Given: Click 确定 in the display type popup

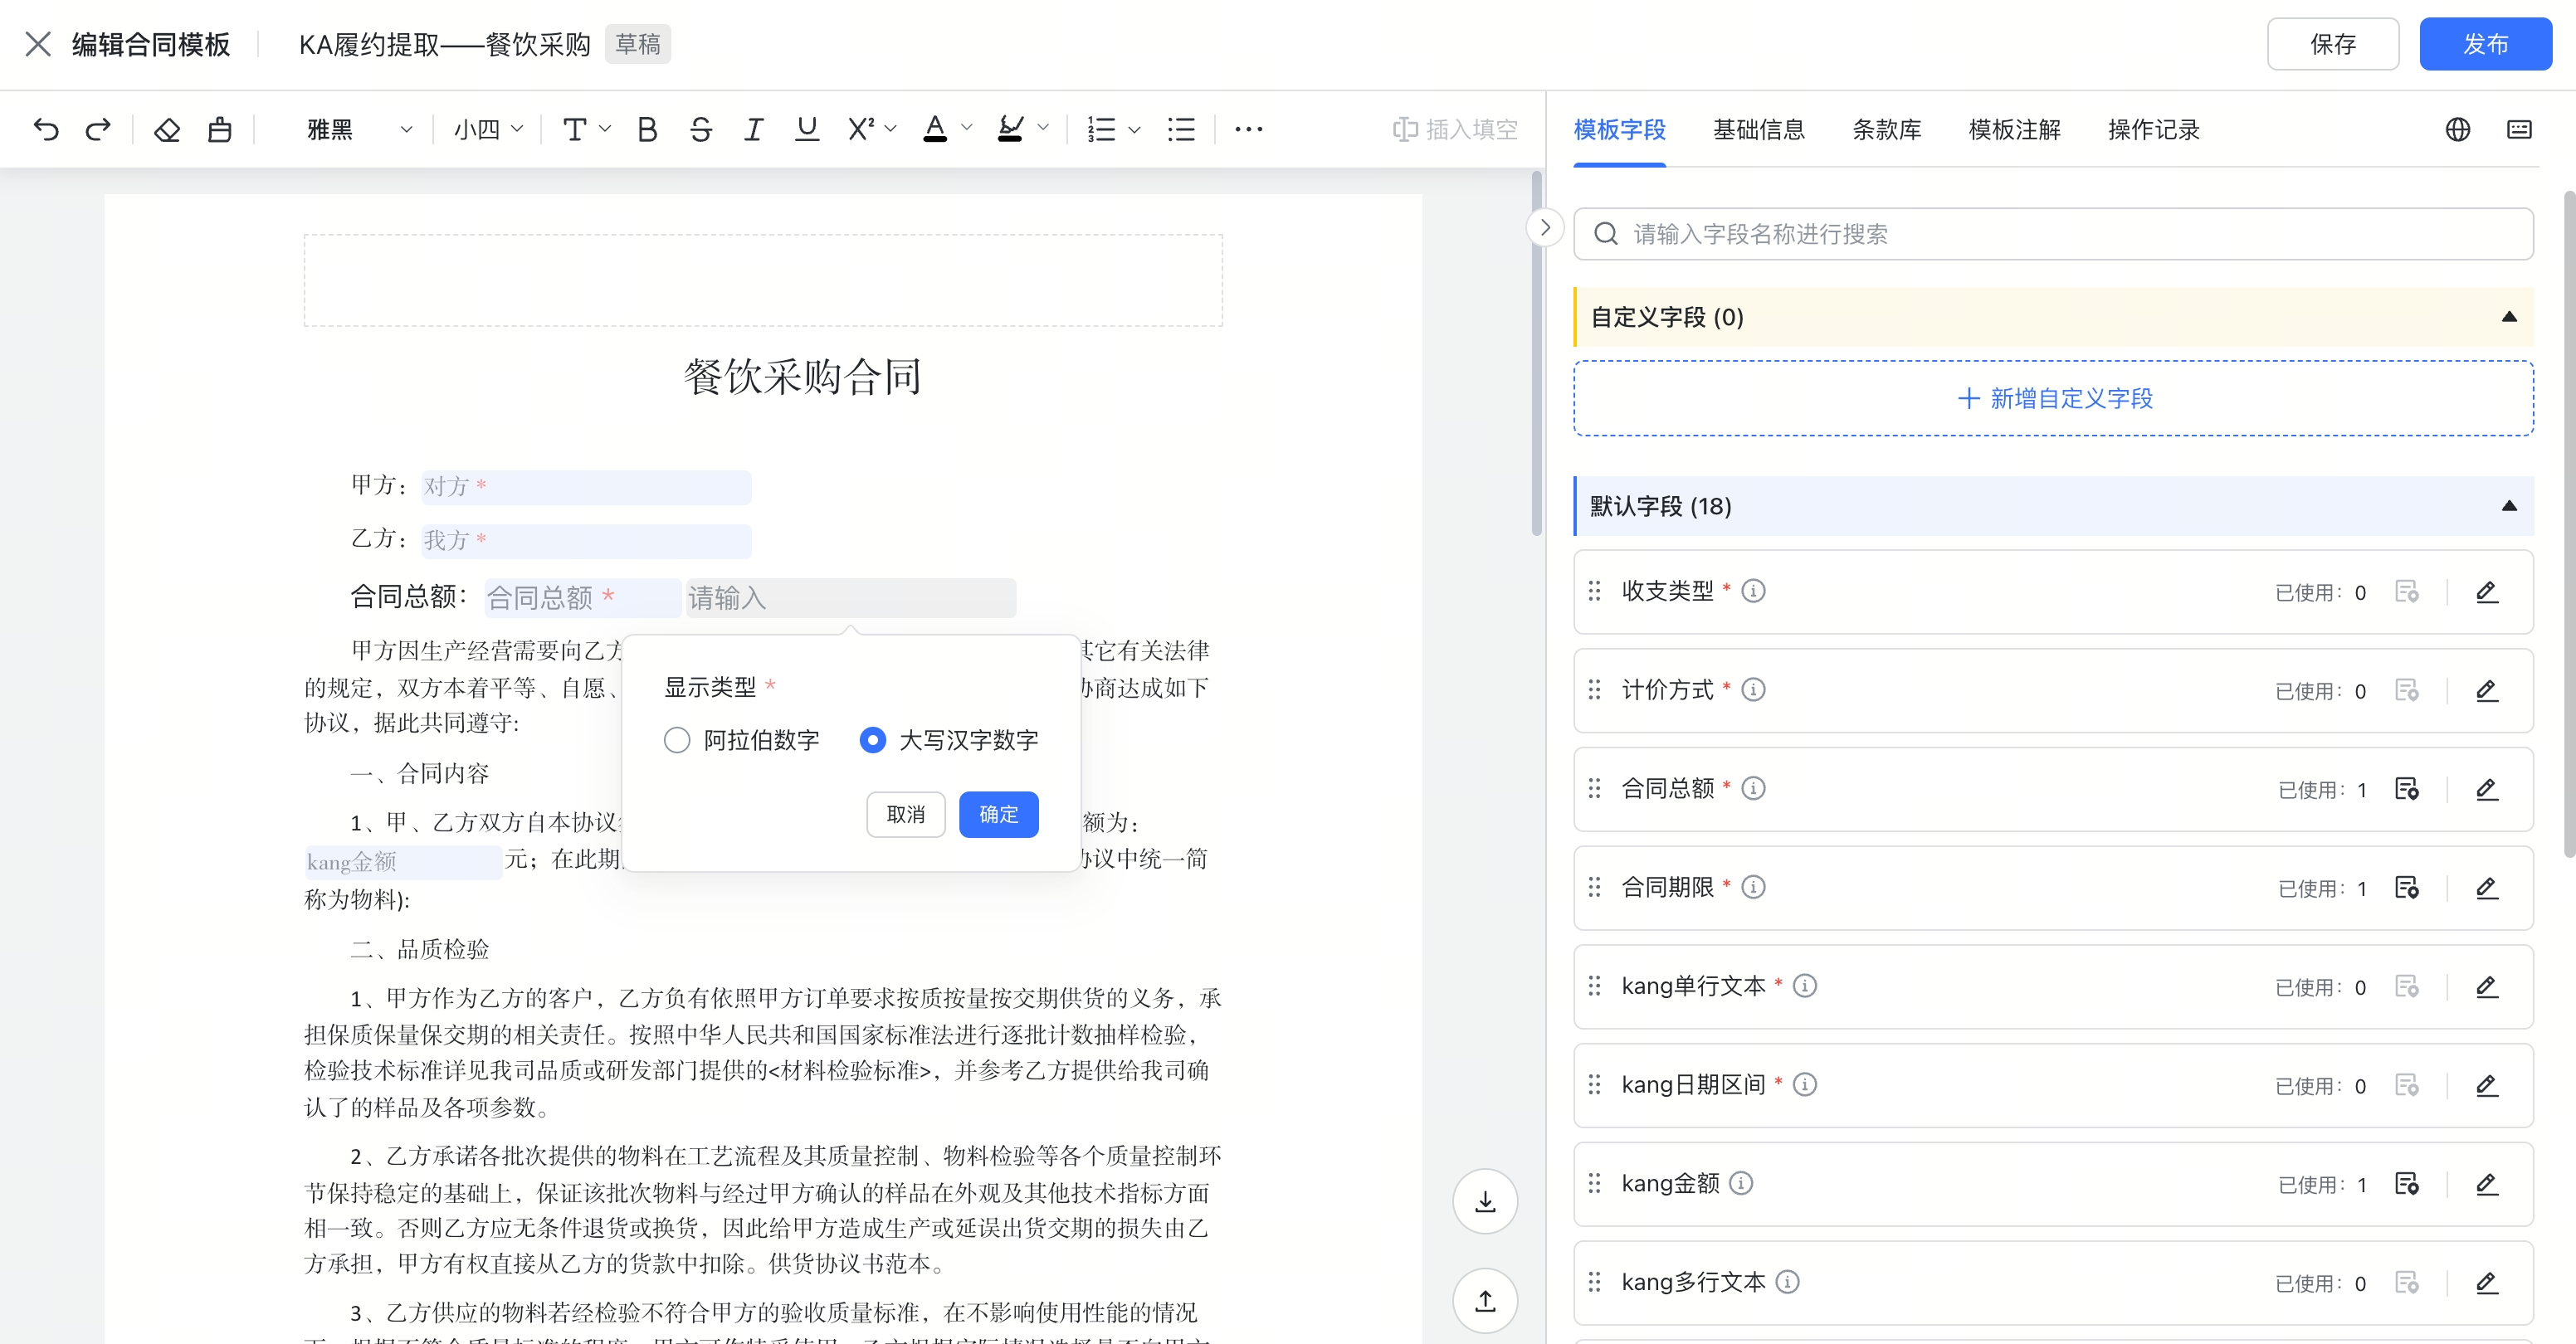Looking at the screenshot, I should [998, 814].
